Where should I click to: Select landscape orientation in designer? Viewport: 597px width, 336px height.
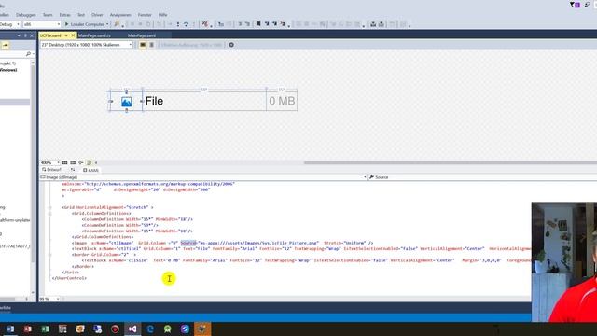click(143, 45)
